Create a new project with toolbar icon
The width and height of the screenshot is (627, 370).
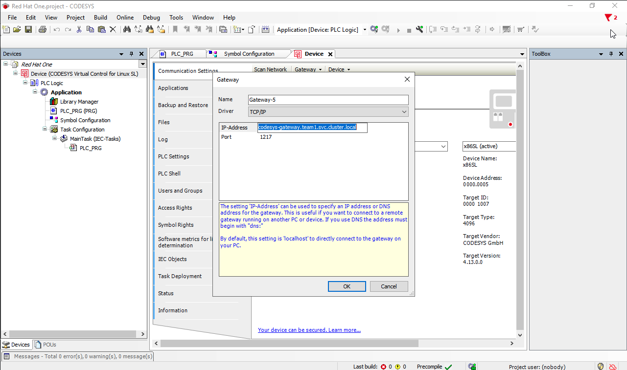(6, 29)
